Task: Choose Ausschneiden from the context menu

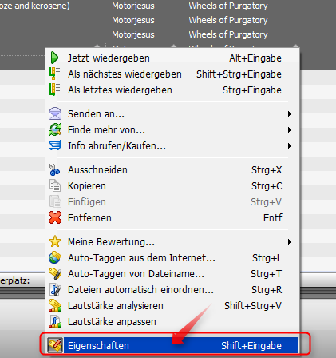Action: [x=172, y=169]
